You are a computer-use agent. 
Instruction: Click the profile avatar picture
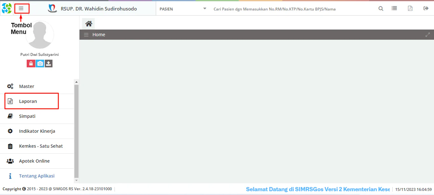click(x=40, y=35)
